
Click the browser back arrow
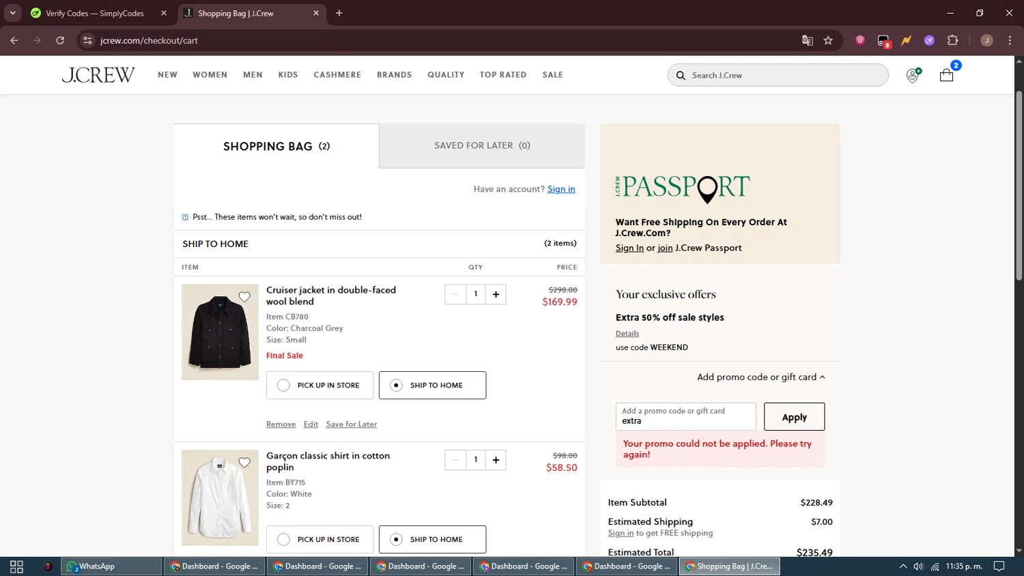point(14,40)
